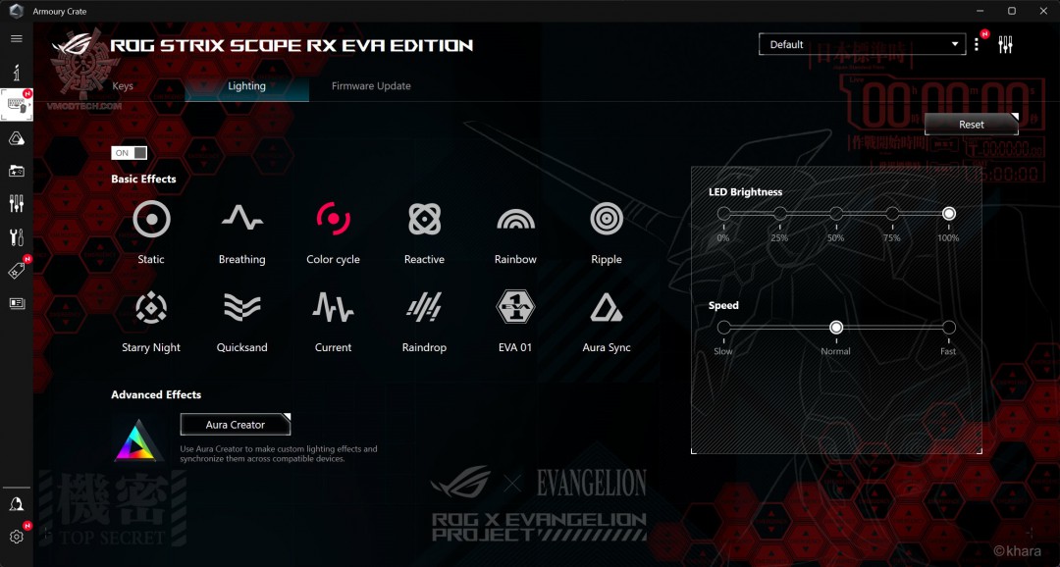
Task: Toggle the lighting ON switch
Action: (129, 153)
